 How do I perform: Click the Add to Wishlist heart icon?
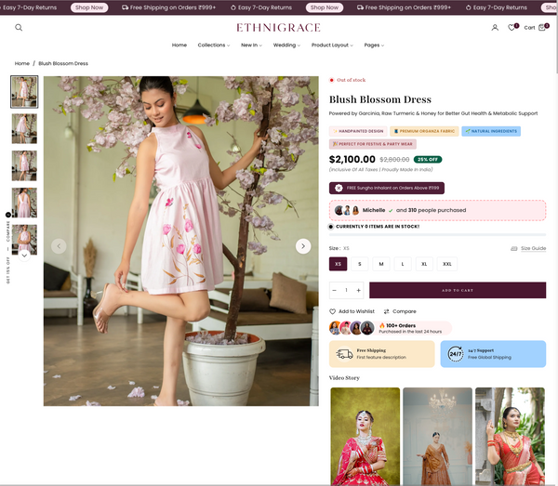pos(332,311)
